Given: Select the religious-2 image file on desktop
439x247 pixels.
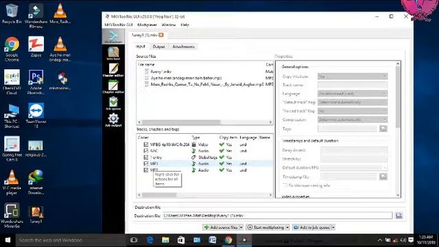Looking at the screenshot, I should 36,148.
